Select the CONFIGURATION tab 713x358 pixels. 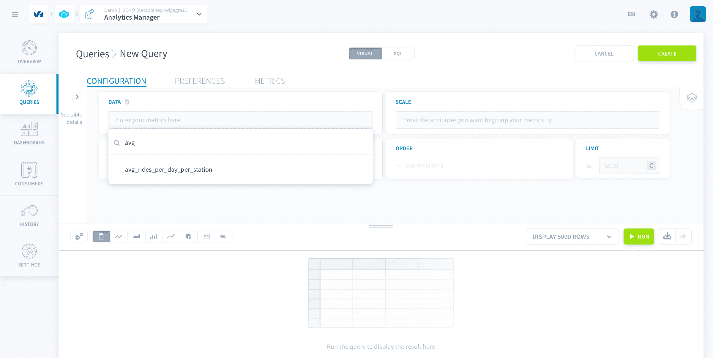[x=116, y=81]
